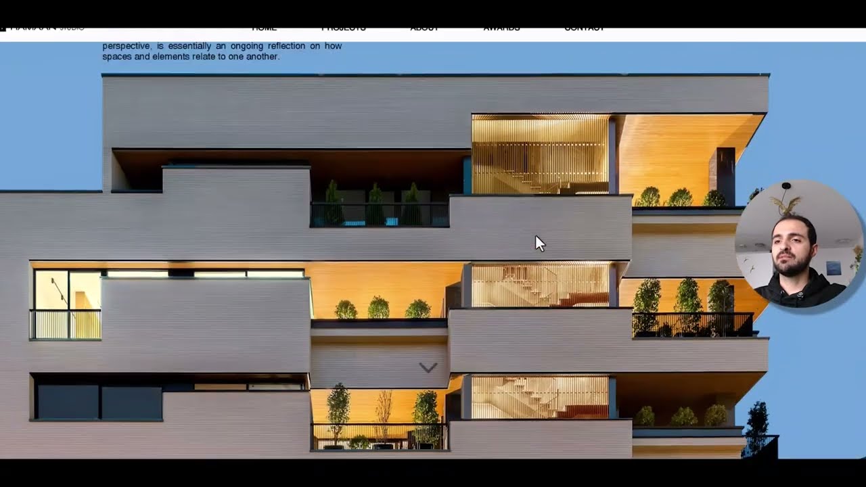Click the studio logo in header
Screen dimensions: 866x487
pos(43,29)
